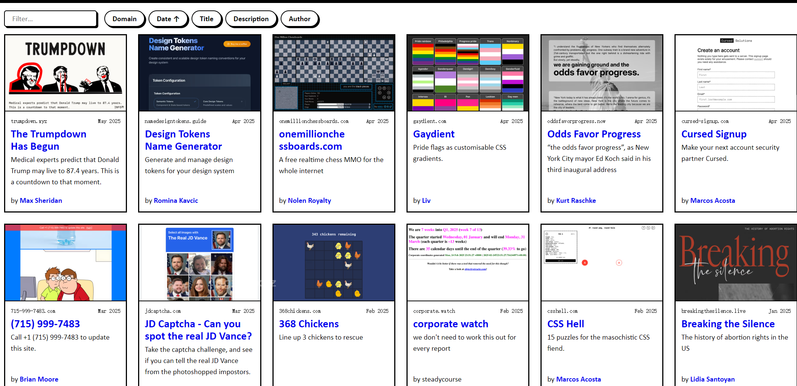Open Breaking the Silence title link
797x386 pixels.
click(728, 324)
